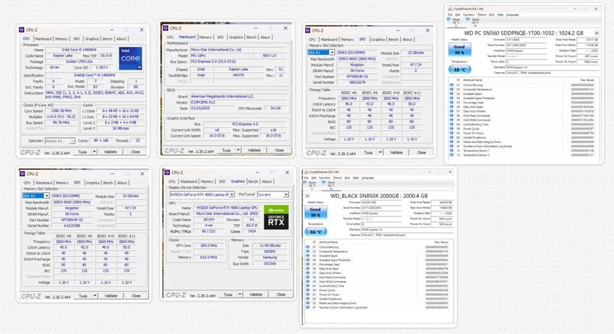Image resolution: width=614 pixels, height=334 pixels.
Task: Click the GDDR6 memory type value
Action: pos(269,252)
